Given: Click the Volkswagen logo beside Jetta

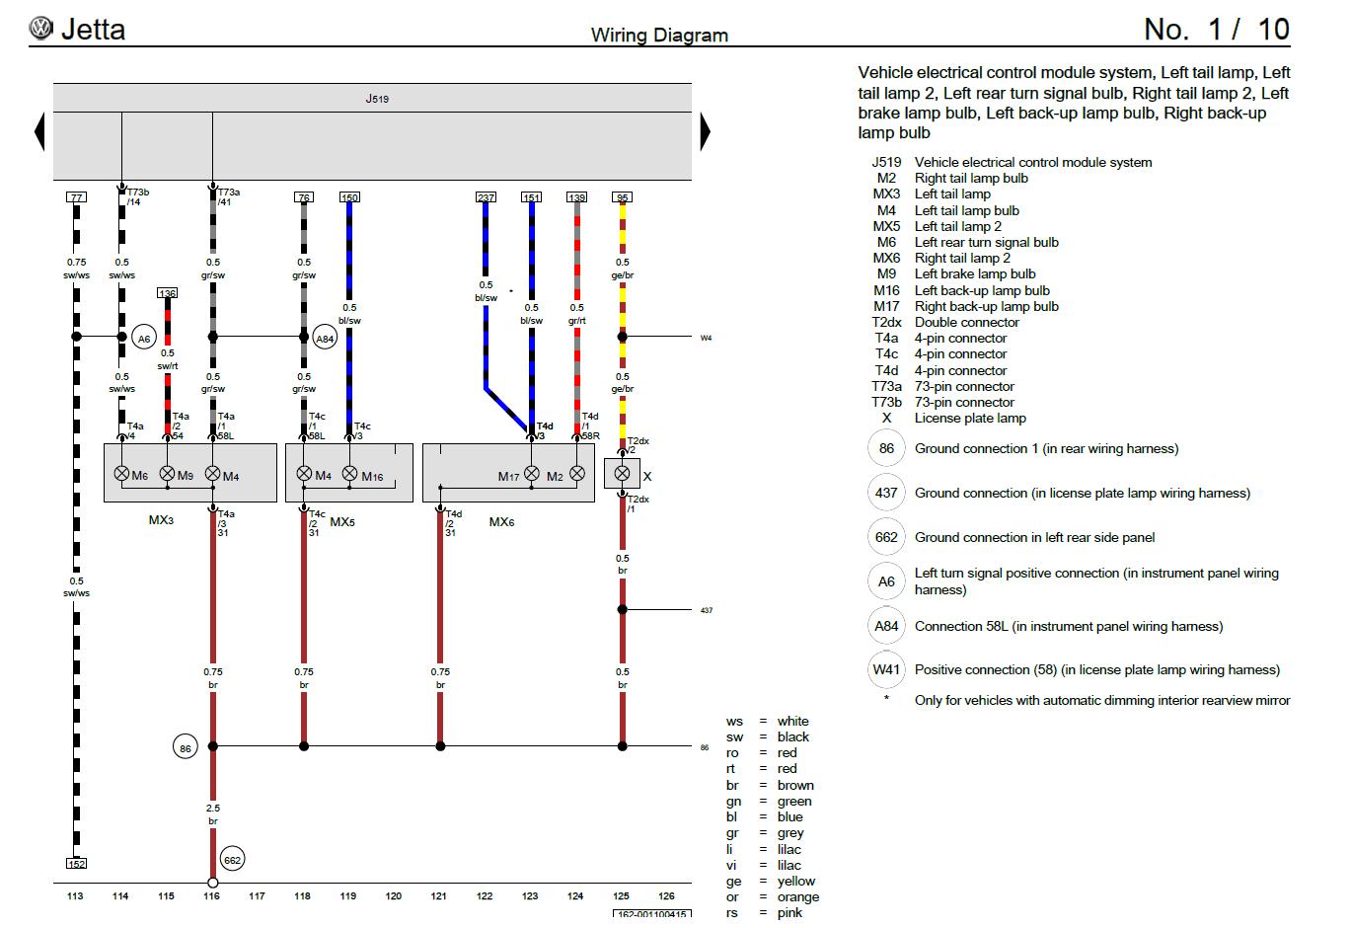Looking at the screenshot, I should [40, 29].
